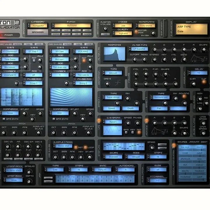The height and width of the screenshot is (210, 210).
Task: Click the Step LFO step grid
Action: [124, 146]
